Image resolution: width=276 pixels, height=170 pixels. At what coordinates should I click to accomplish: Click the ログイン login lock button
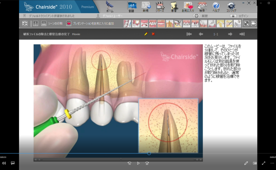[239, 16]
